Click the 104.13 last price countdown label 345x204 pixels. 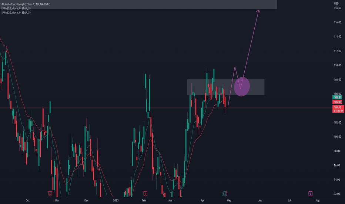[x=338, y=109]
